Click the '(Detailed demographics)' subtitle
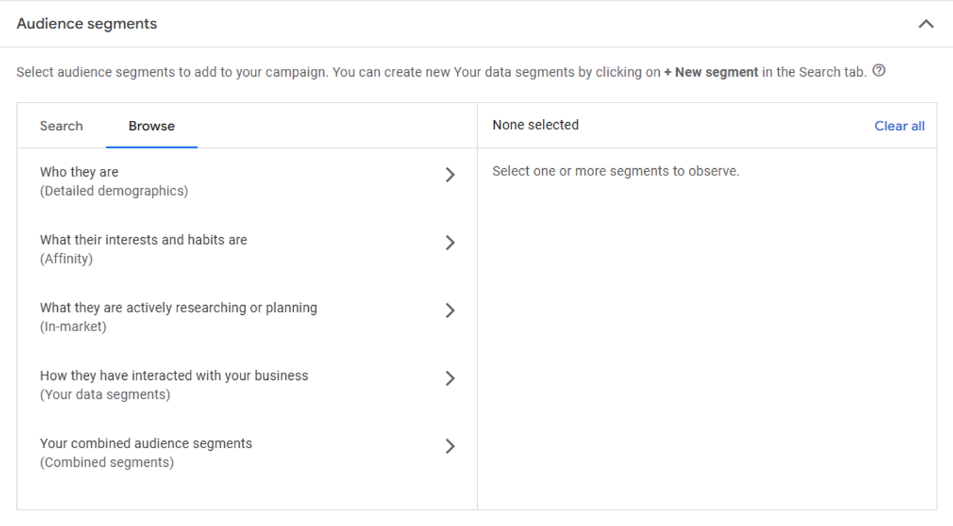Viewport: 953px width, 526px height. click(x=114, y=191)
